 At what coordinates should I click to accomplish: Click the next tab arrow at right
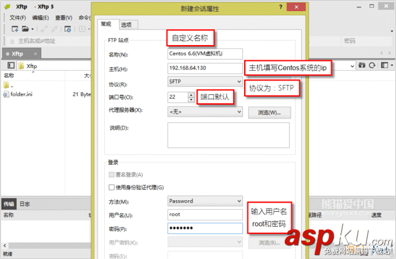point(389,53)
